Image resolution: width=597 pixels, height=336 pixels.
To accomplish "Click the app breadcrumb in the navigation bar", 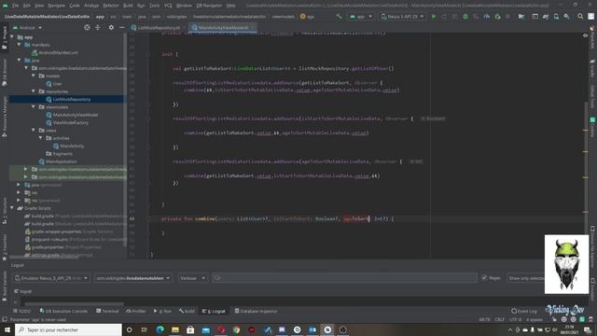I will (100, 17).
